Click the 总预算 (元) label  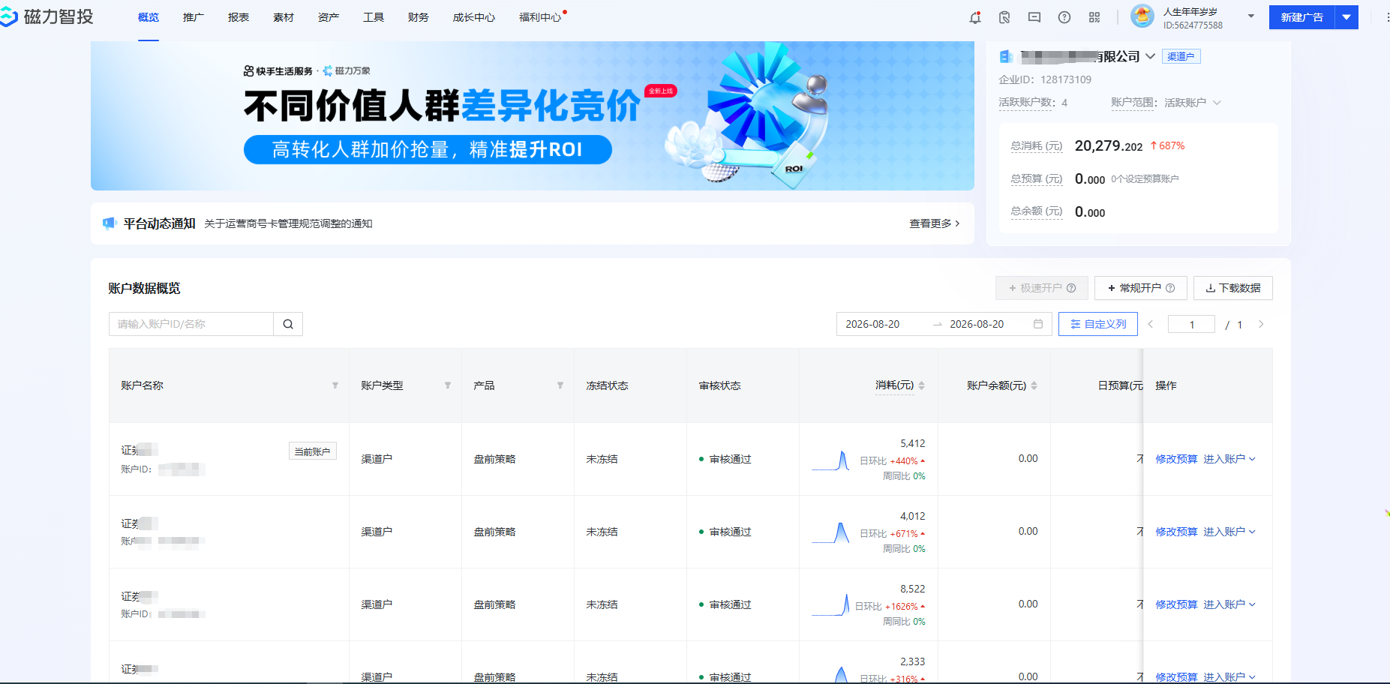coord(1037,178)
